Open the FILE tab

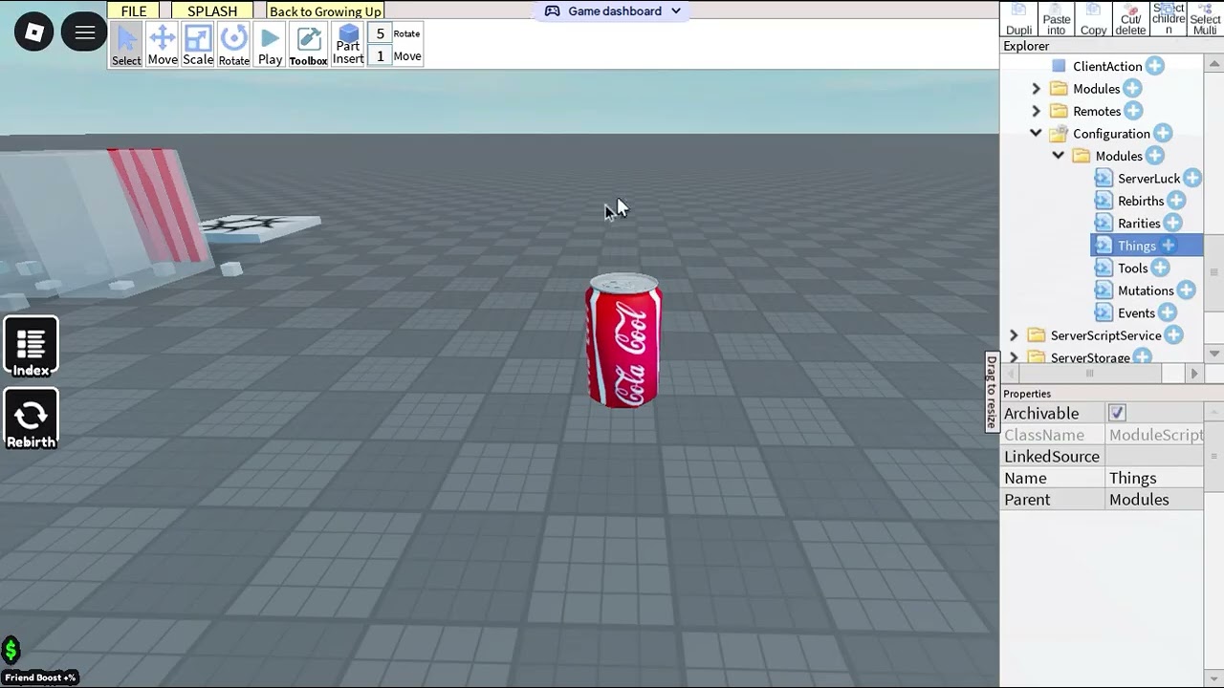pyautogui.click(x=134, y=11)
